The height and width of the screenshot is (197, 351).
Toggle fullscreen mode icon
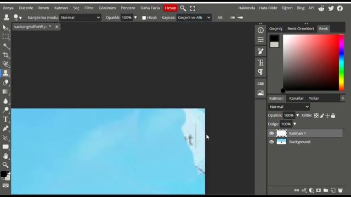pos(193,9)
